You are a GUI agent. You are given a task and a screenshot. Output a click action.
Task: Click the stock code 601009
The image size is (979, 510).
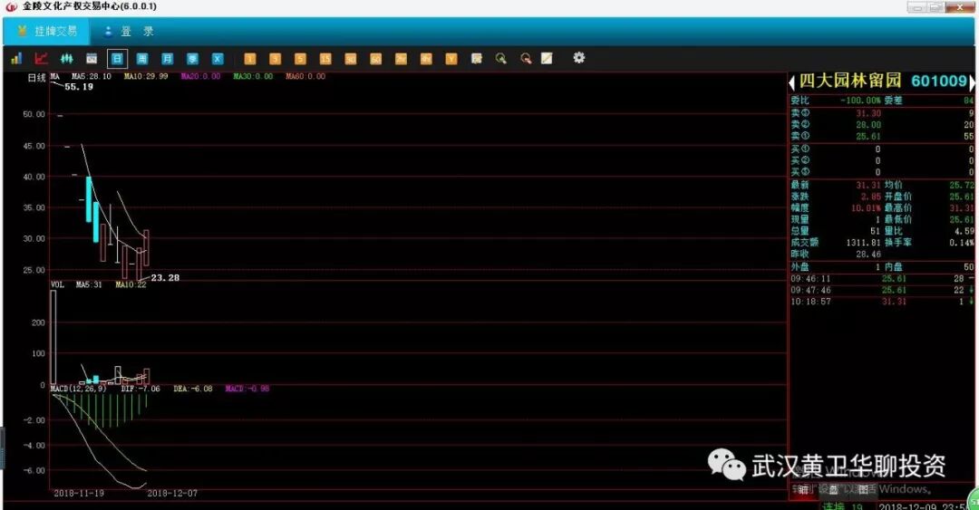939,82
